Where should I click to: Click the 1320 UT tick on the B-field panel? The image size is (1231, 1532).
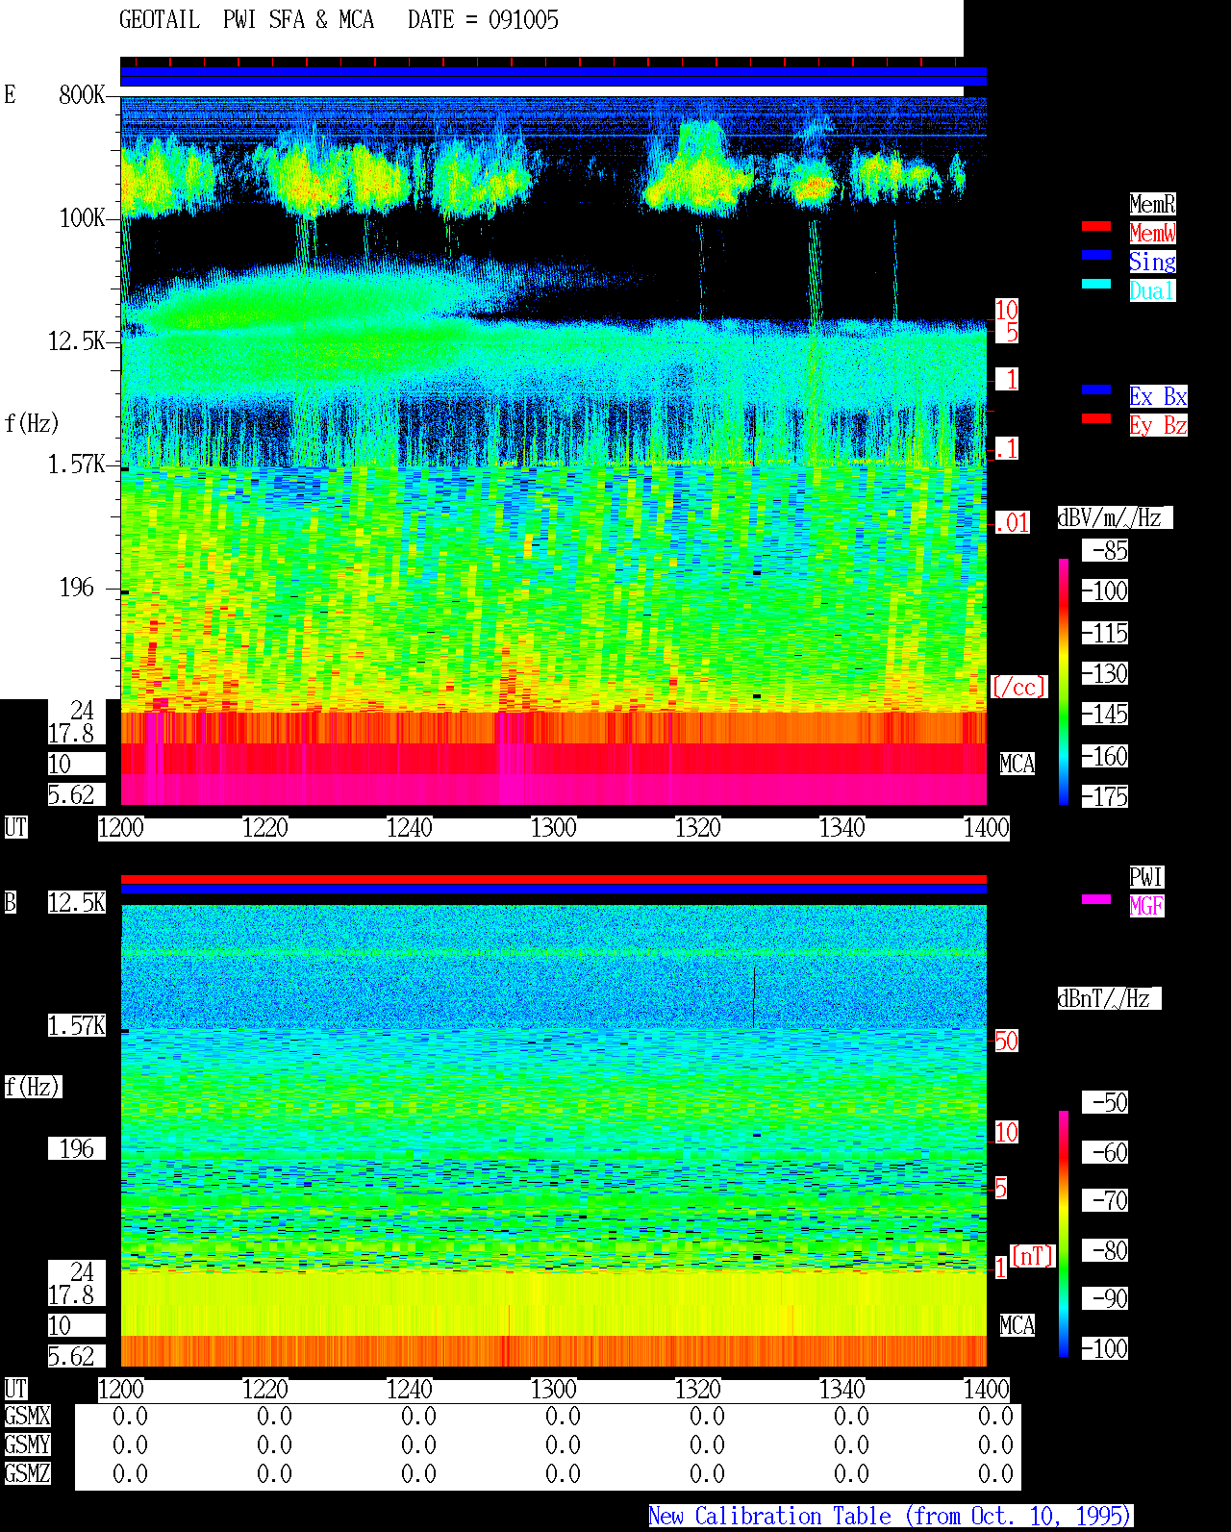[x=697, y=1390]
